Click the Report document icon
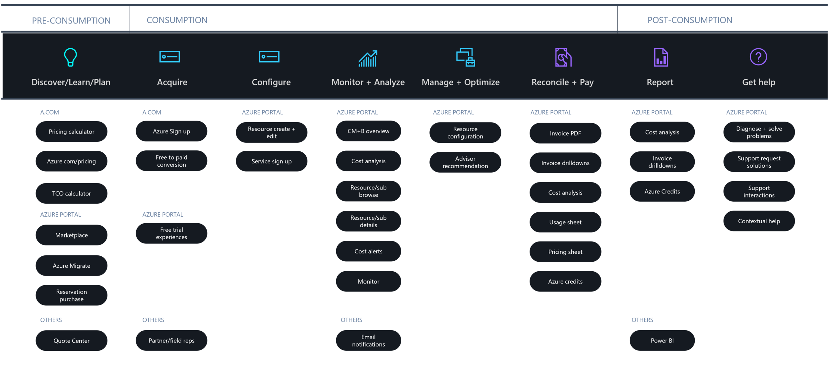 (661, 57)
